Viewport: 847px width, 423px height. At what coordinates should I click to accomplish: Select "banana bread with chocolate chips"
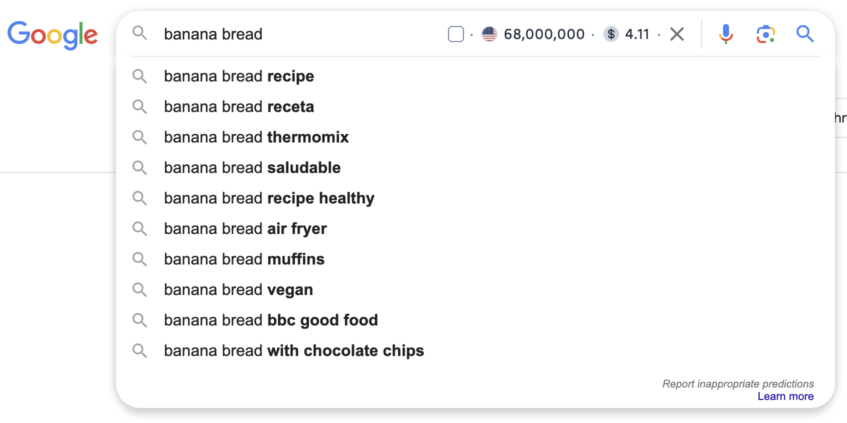click(x=293, y=351)
